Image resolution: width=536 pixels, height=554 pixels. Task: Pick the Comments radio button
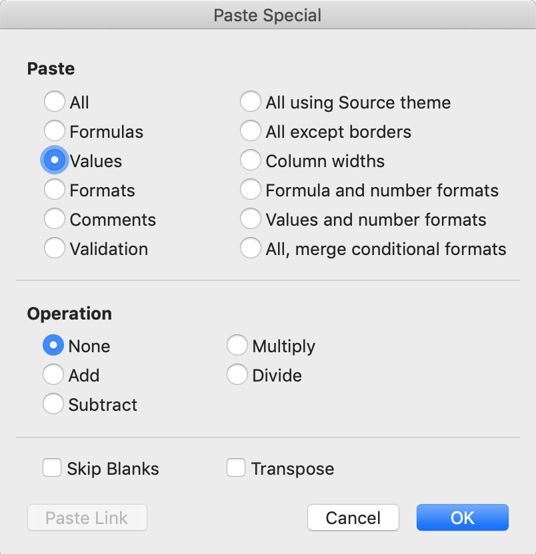click(x=55, y=220)
